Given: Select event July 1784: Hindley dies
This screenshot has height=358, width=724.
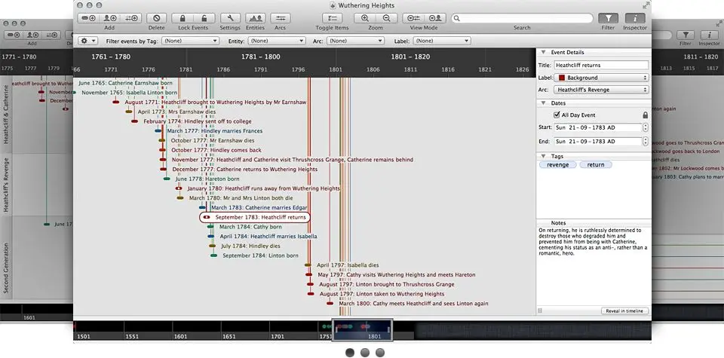Looking at the screenshot, I should tap(244, 246).
